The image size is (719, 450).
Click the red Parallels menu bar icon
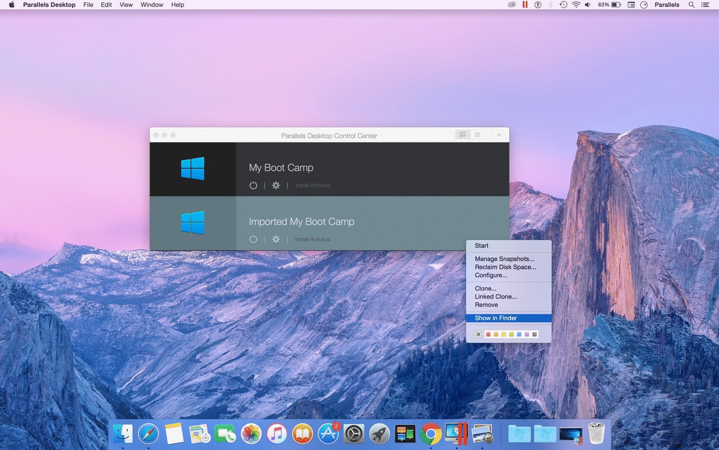pyautogui.click(x=525, y=4)
